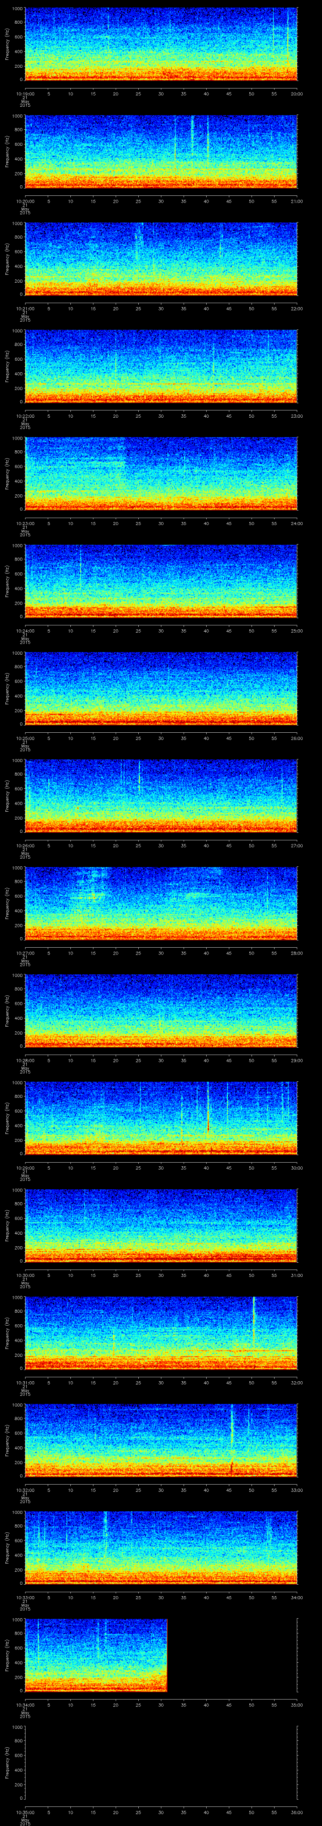Click the '30' tick label under the 10:26:00 spectrogram
Image resolution: width=322 pixels, height=1826 pixels.
[161, 846]
